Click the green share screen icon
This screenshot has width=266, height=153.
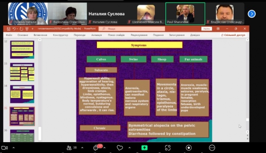coord(144,148)
